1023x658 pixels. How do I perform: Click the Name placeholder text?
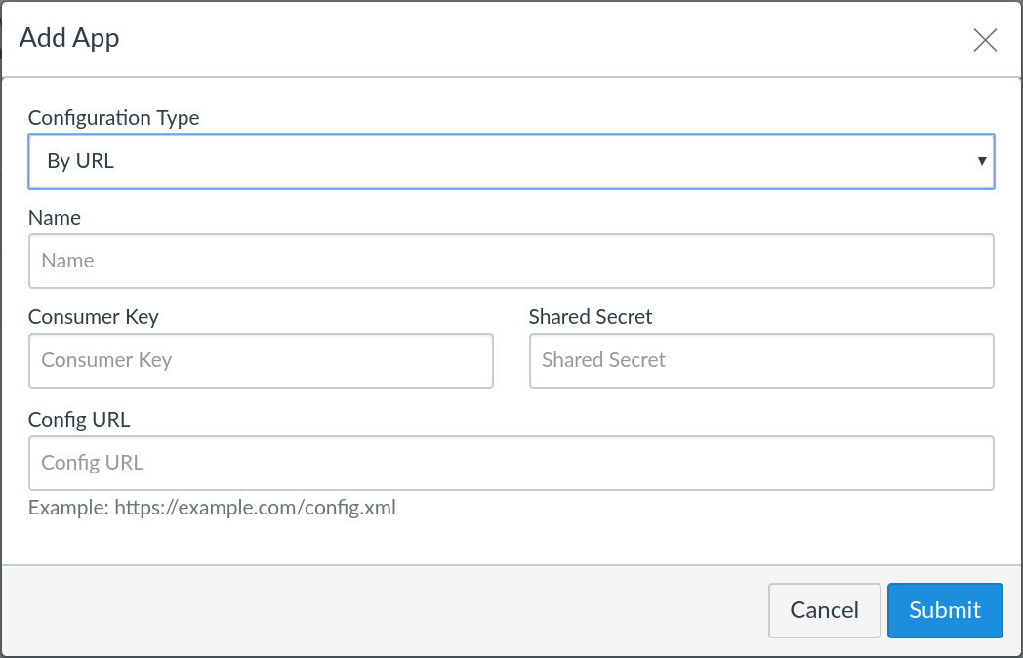(x=68, y=261)
